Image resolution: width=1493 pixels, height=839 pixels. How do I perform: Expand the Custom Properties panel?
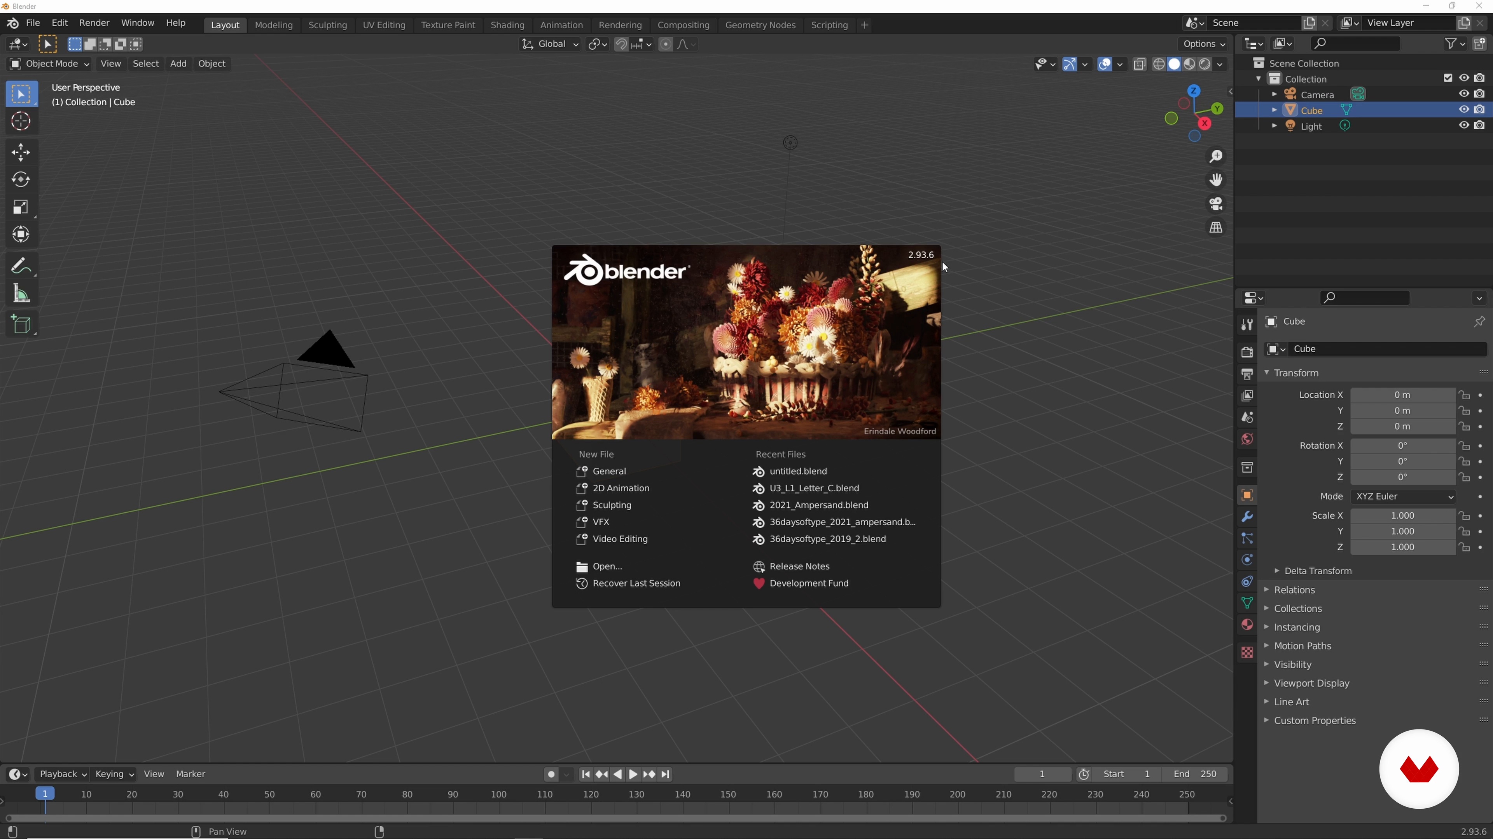tap(1314, 721)
